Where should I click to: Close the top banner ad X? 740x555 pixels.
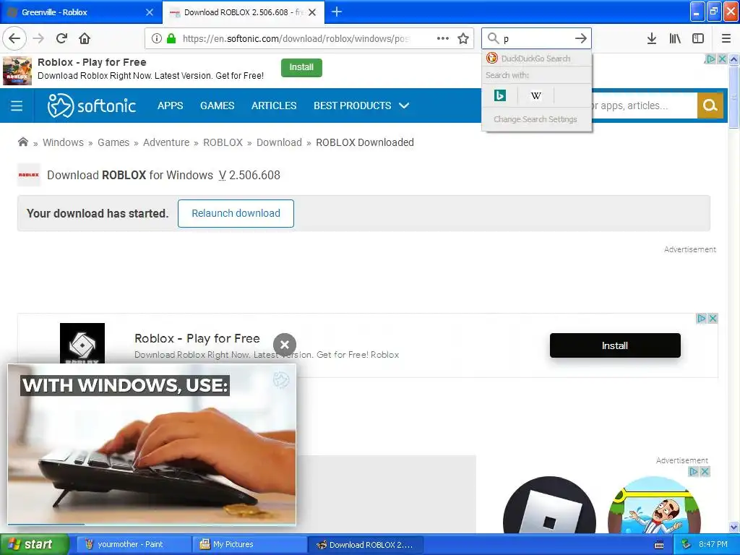point(722,59)
